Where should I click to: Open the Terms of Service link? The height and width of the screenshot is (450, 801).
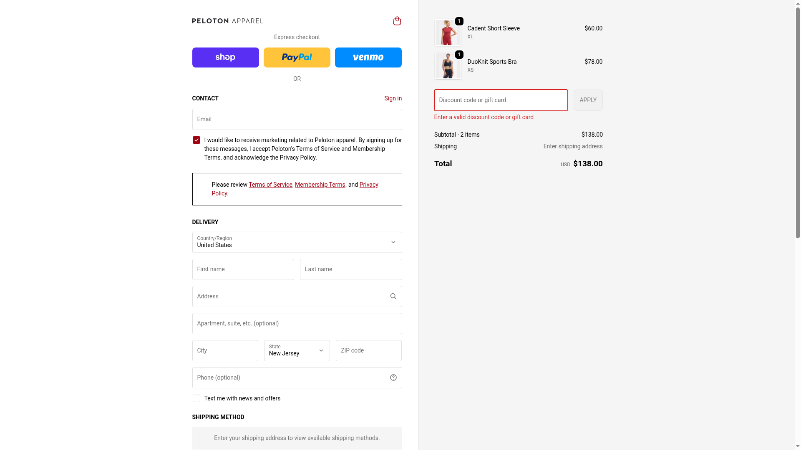(x=270, y=185)
